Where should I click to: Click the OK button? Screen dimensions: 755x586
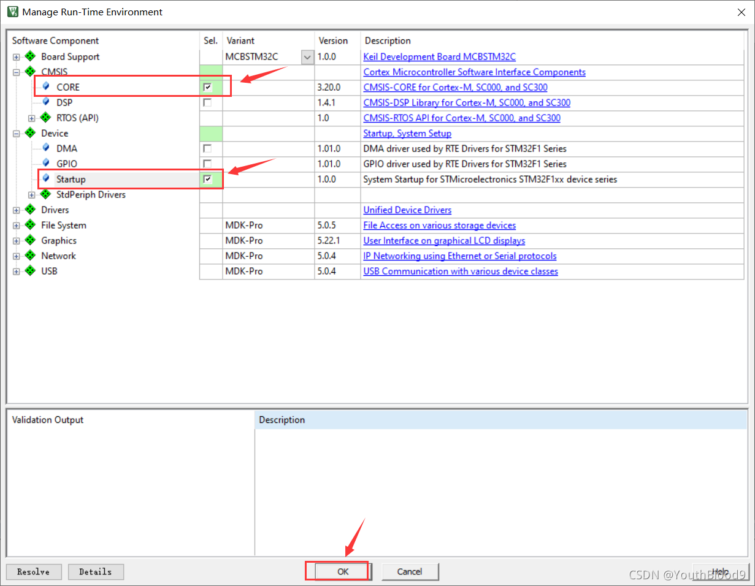pos(342,571)
